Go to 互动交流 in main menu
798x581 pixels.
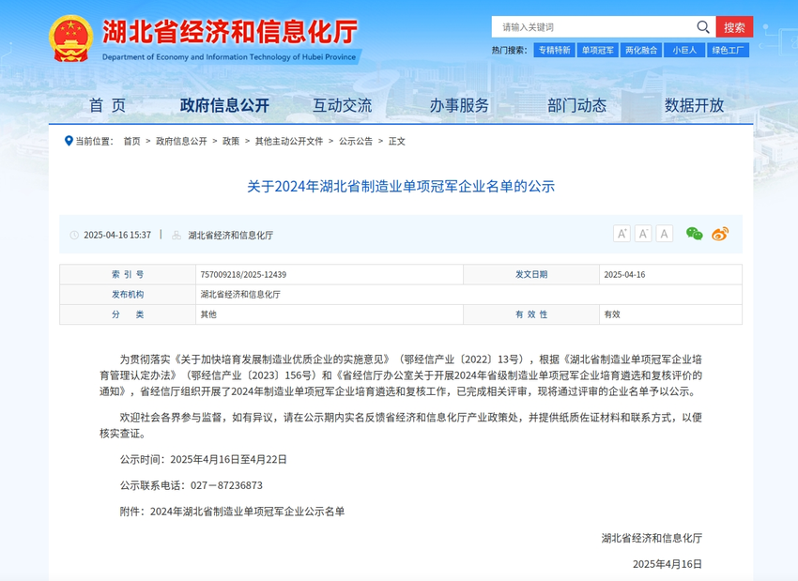342,105
